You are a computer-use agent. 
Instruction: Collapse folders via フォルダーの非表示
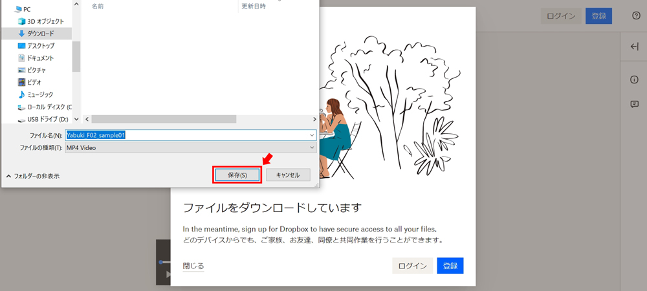[33, 176]
